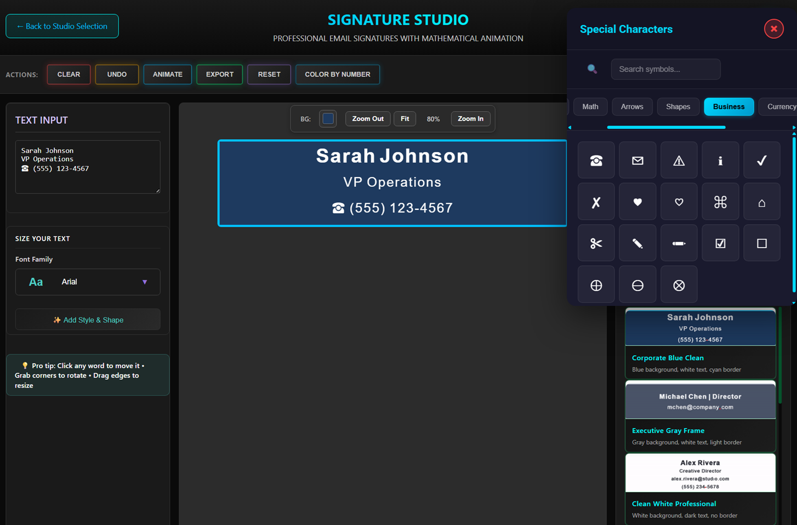The width and height of the screenshot is (797, 525).
Task: Insert the checked ballot box symbol
Action: pyautogui.click(x=720, y=243)
